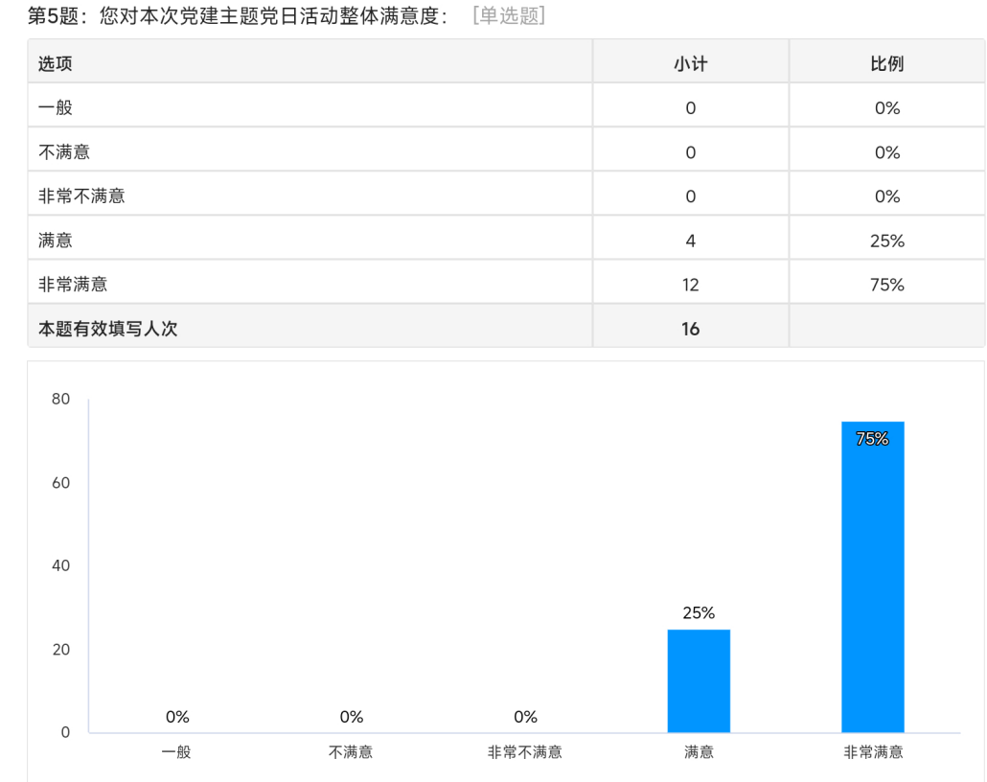Viewport: 987px width, 782px height.
Task: Click the 满意 bar in the chart
Action: [x=699, y=680]
